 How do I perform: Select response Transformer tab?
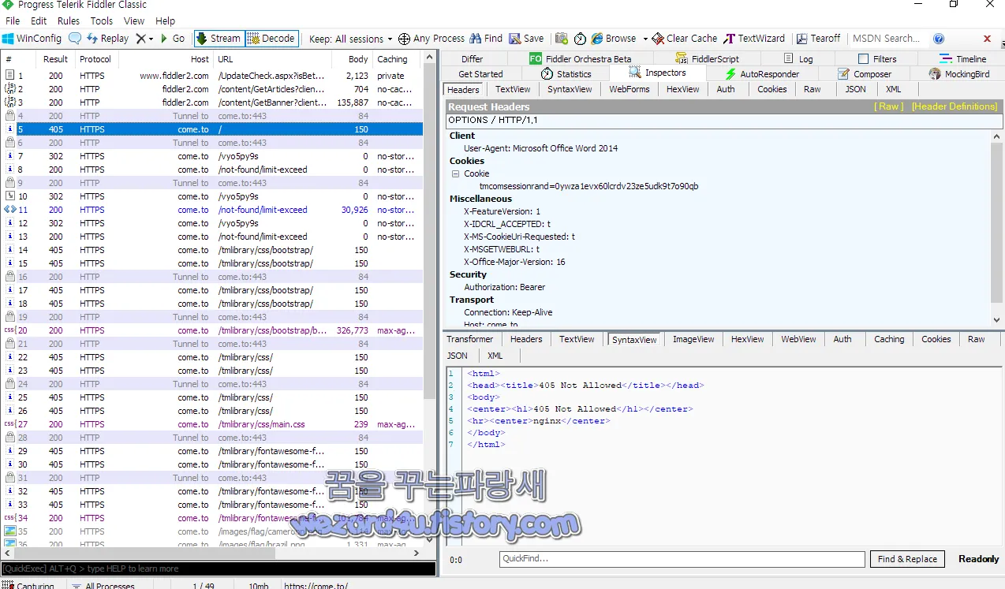click(x=470, y=339)
